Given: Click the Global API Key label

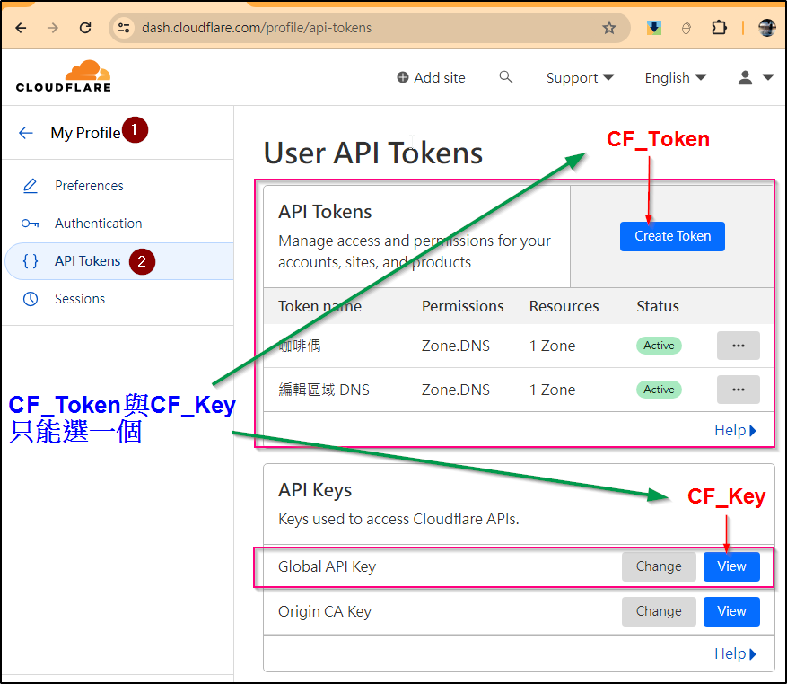Looking at the screenshot, I should pos(327,567).
